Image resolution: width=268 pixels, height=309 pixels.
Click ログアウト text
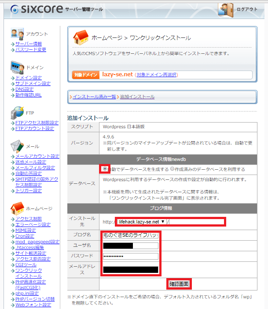click(247, 9)
